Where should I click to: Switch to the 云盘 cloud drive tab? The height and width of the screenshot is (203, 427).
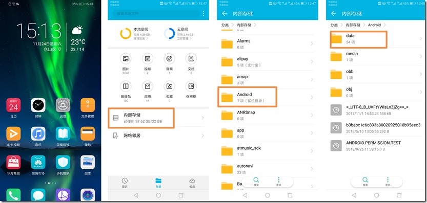point(192,183)
